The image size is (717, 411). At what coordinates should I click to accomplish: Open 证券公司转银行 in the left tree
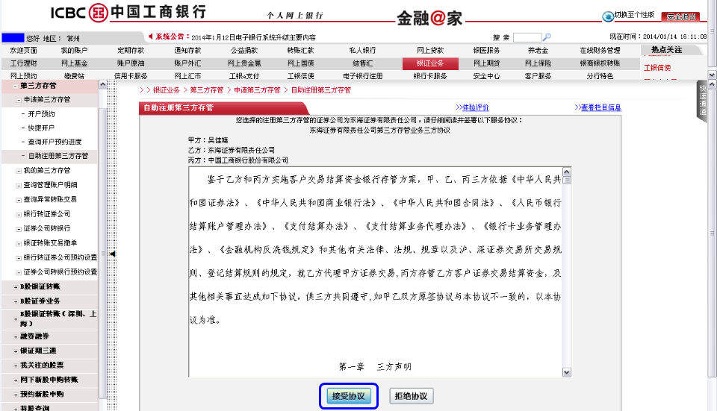(47, 228)
